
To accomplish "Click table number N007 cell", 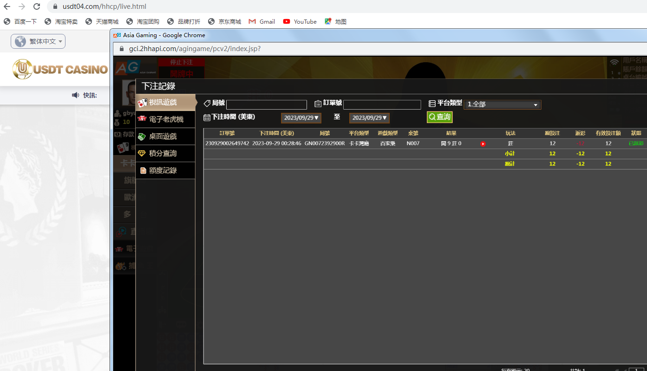I will tap(413, 143).
